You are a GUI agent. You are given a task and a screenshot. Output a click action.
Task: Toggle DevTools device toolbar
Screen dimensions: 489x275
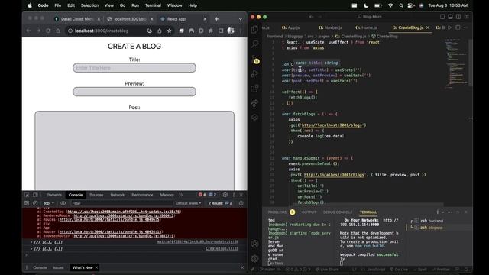click(35, 195)
